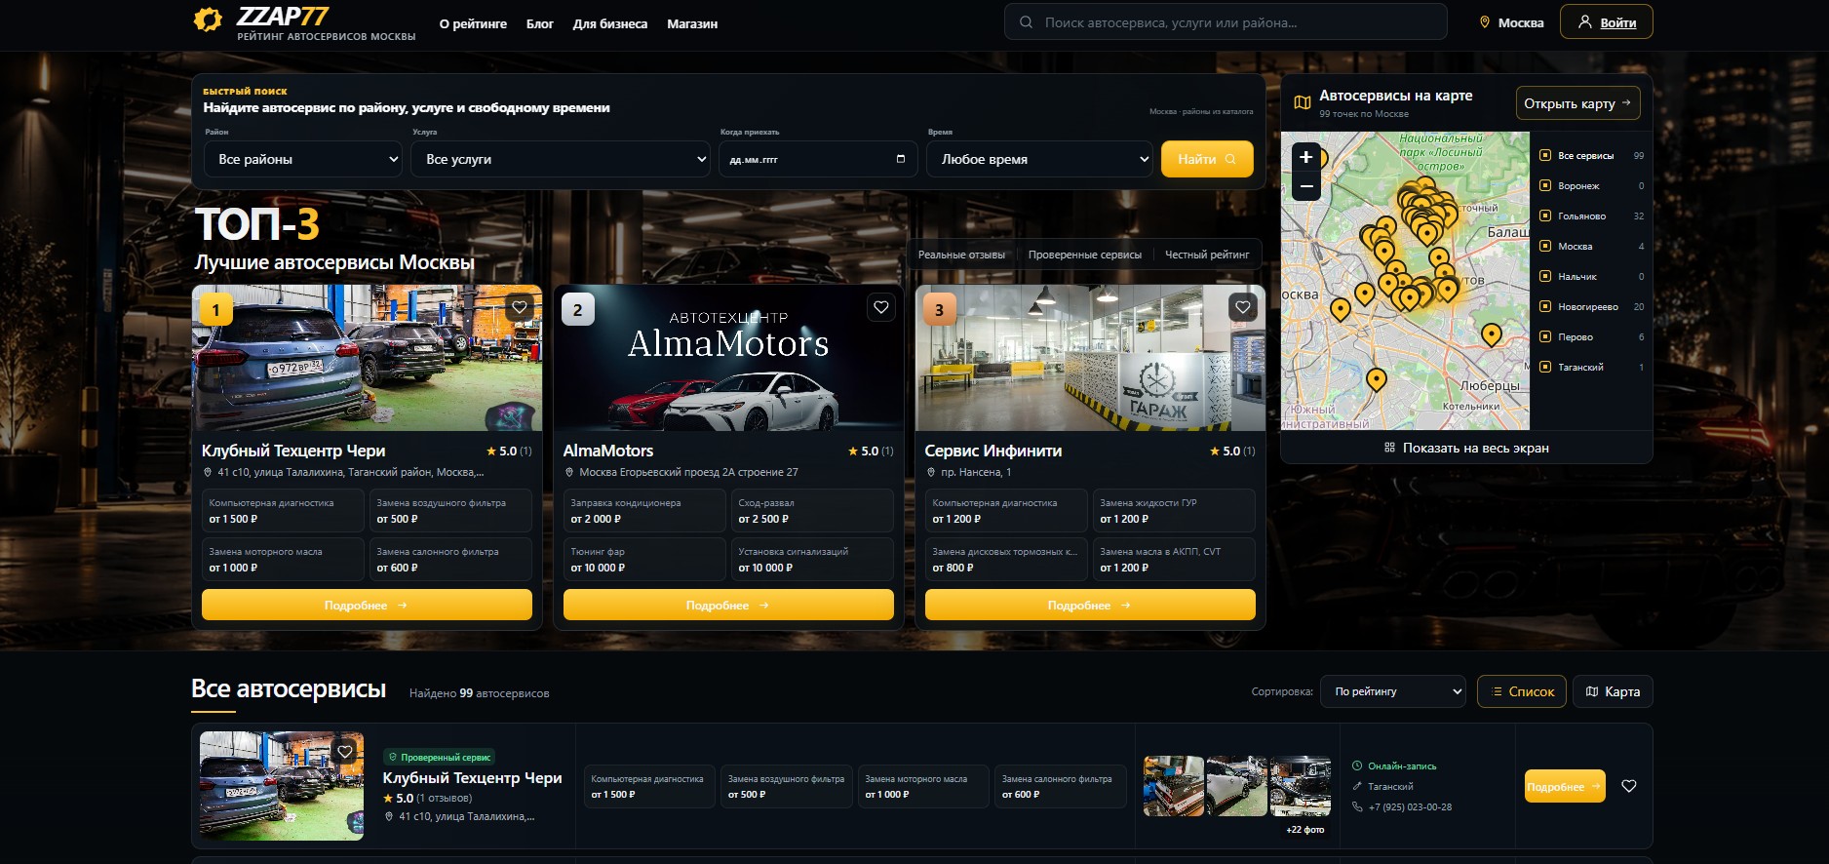The height and width of the screenshot is (864, 1829).
Task: Open the Для бизнеса menu item
Action: coord(610,23)
